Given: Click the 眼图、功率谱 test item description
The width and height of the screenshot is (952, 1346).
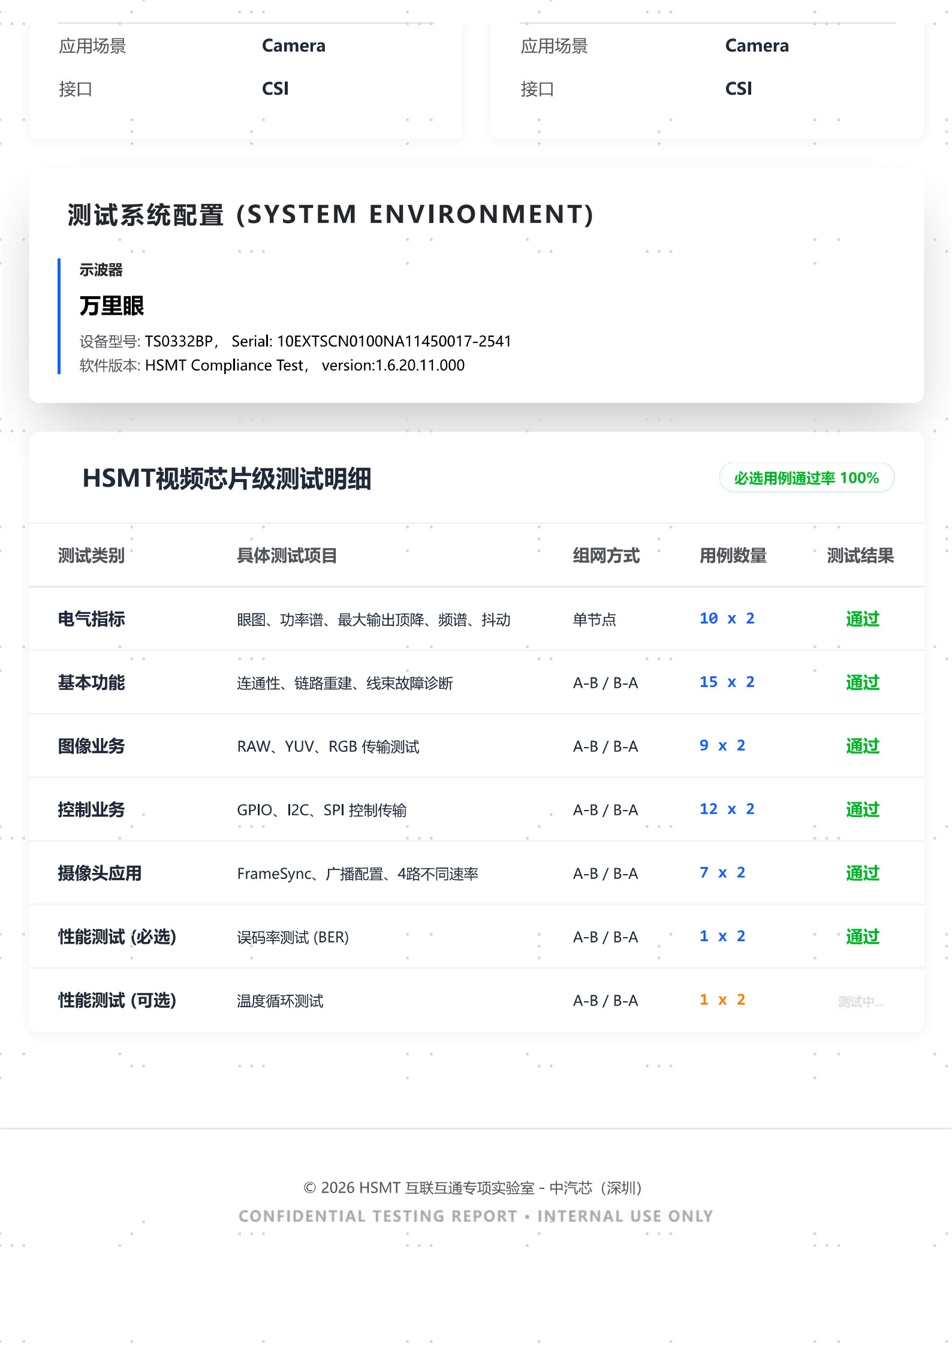Looking at the screenshot, I should tap(373, 619).
